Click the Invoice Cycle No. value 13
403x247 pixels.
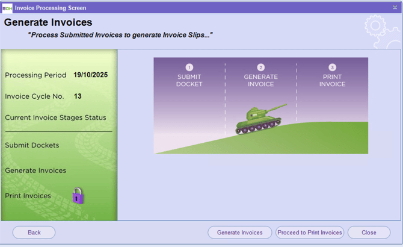coord(78,96)
